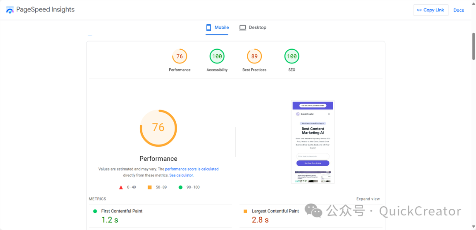Click the Accessibility score 100 gauge
This screenshot has width=476, height=230.
(217, 56)
